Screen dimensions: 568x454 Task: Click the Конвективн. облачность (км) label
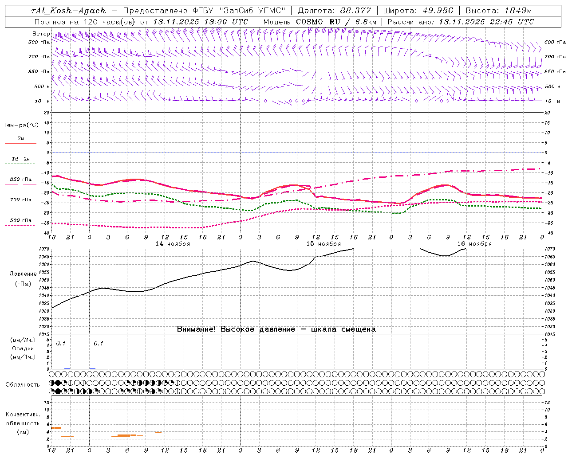[23, 423]
